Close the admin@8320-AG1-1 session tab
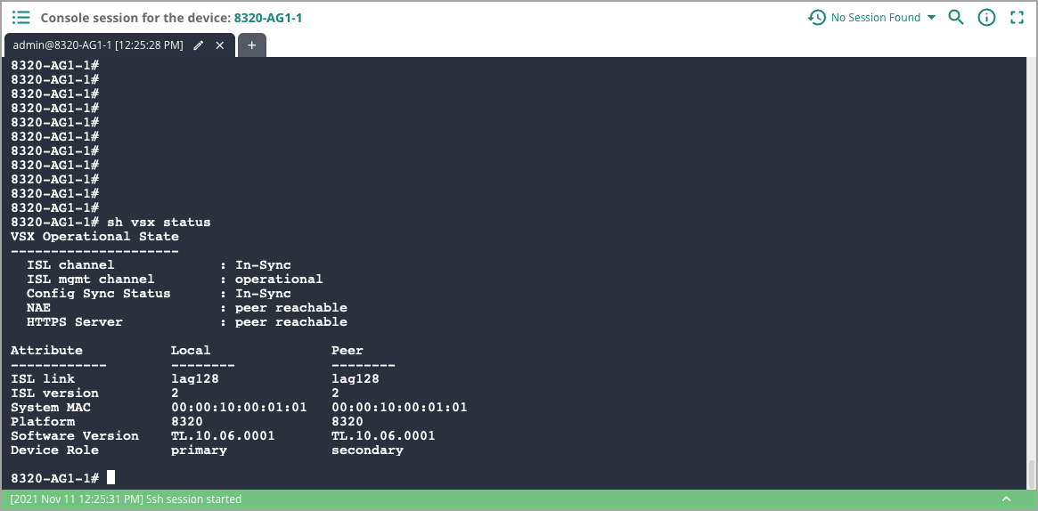The height and width of the screenshot is (511, 1038). (x=220, y=45)
